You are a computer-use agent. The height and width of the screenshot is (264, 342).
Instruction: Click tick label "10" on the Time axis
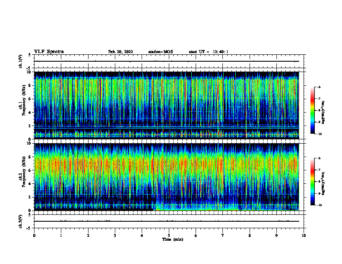[304, 236]
